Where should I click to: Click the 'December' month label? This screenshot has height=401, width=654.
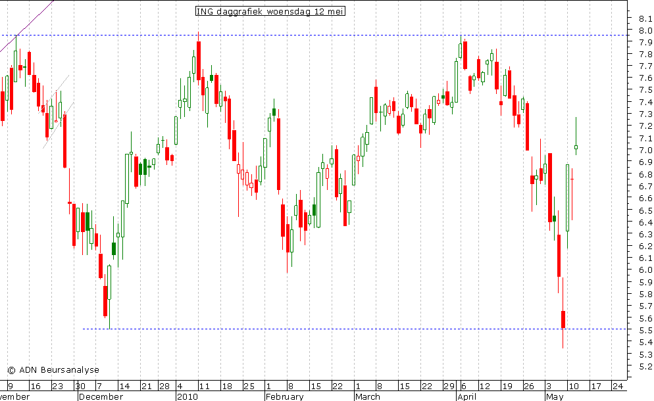pyautogui.click(x=101, y=396)
